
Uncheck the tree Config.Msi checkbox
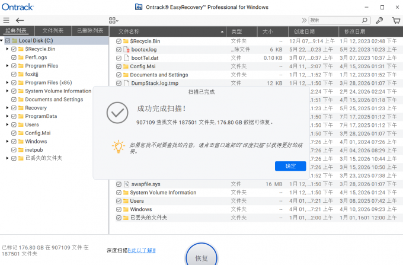point(14,133)
